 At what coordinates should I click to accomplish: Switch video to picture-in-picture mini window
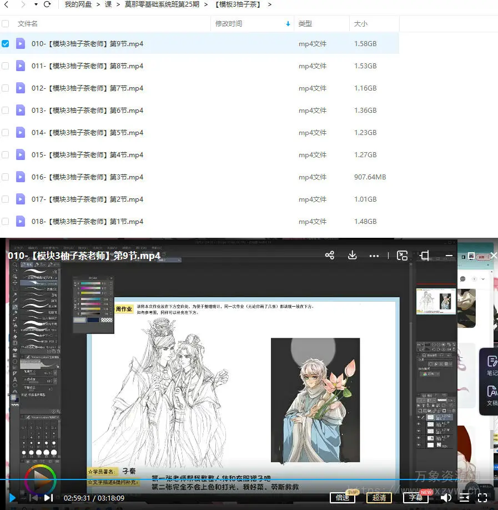coord(403,256)
